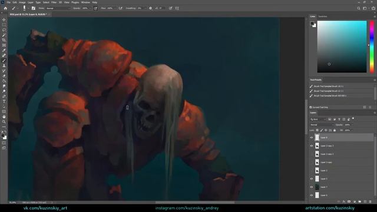Hide Layer 5 visibility eye
The width and height of the screenshot is (377, 212).
click(312, 179)
